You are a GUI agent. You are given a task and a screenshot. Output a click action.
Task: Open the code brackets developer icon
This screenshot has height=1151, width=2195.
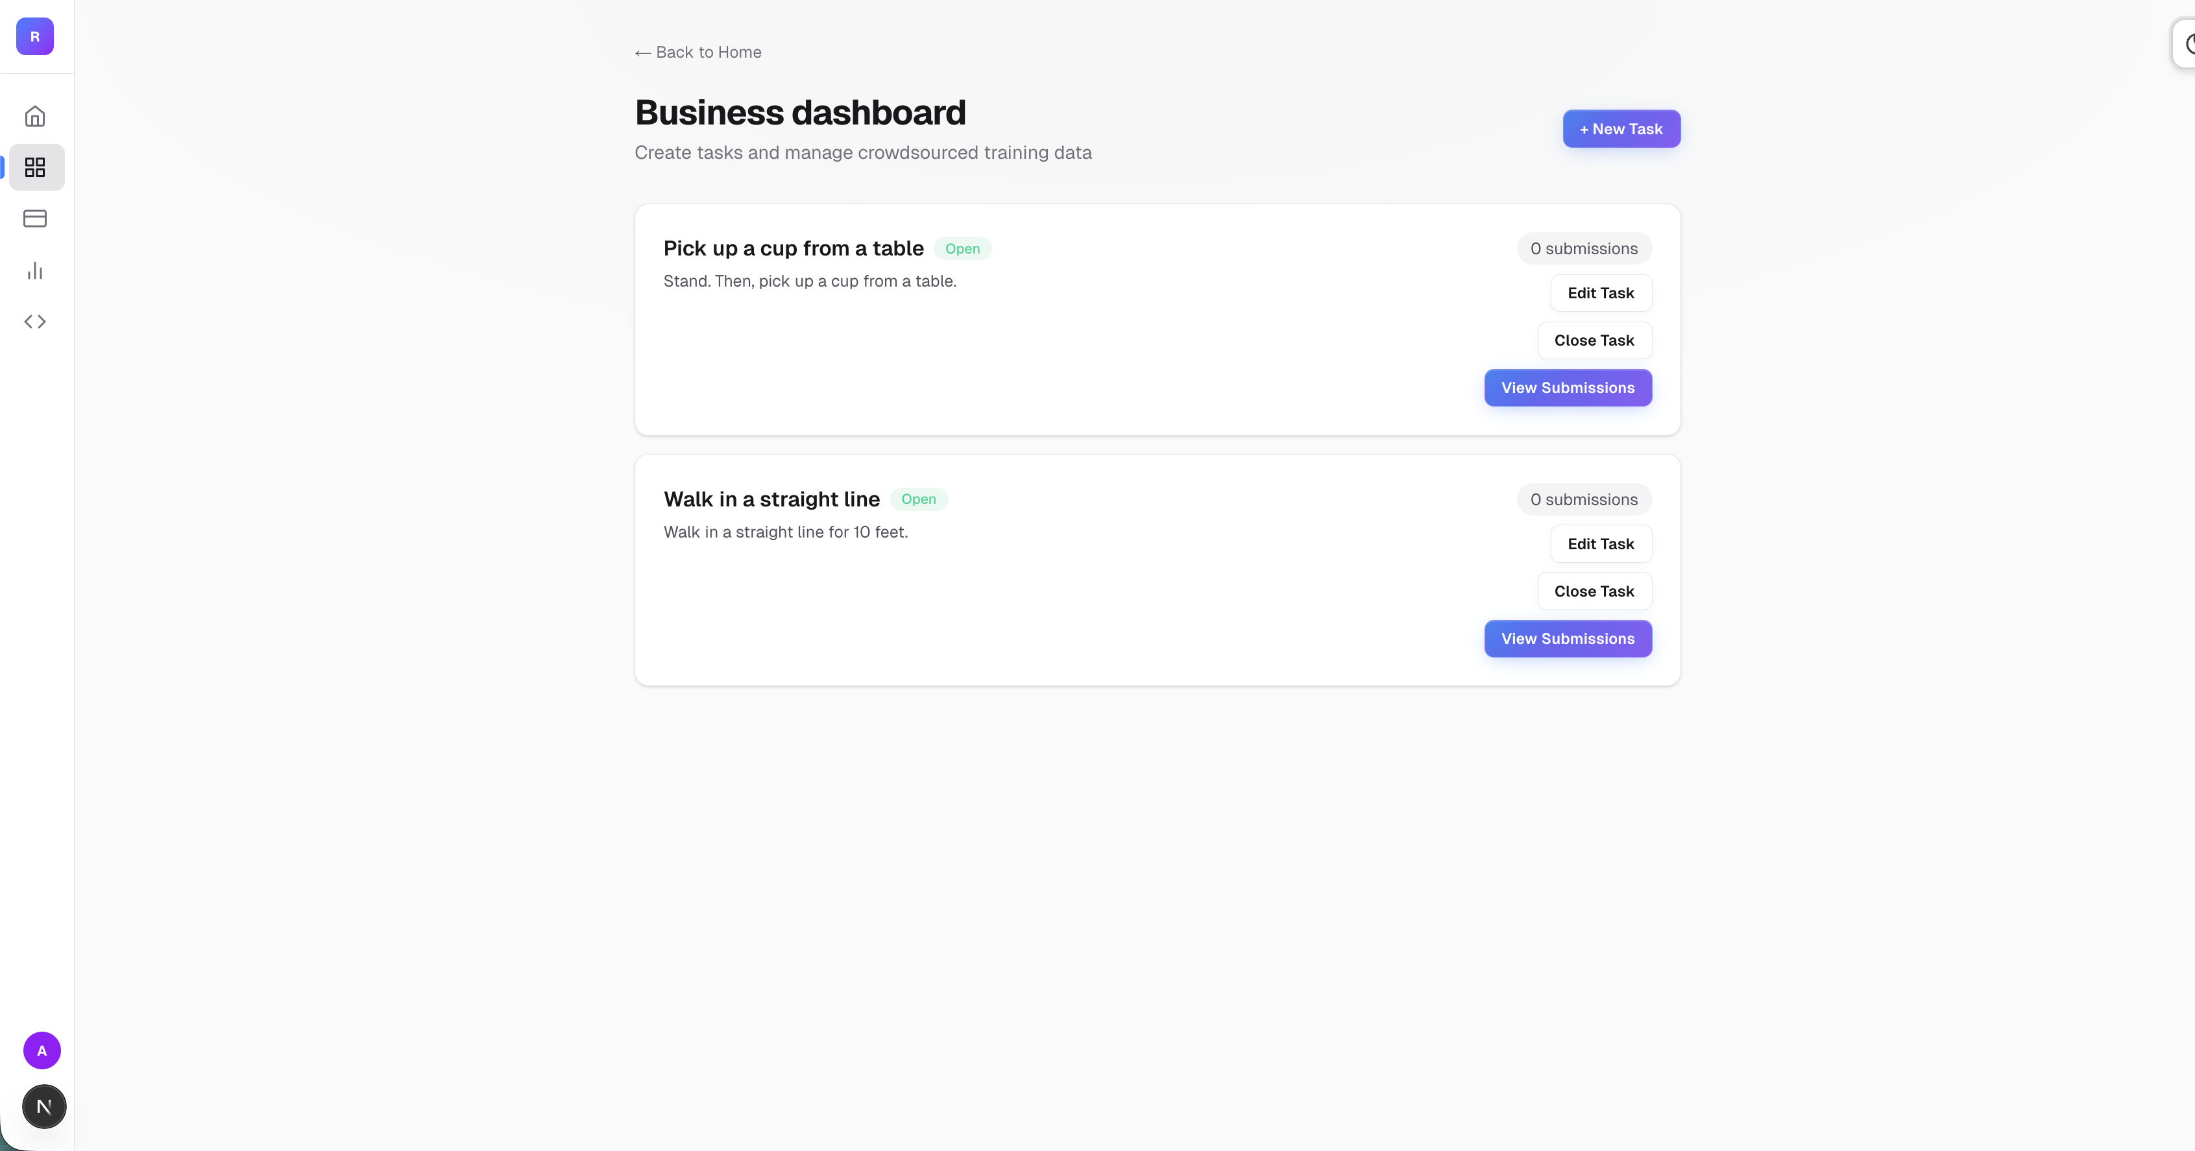(x=35, y=322)
